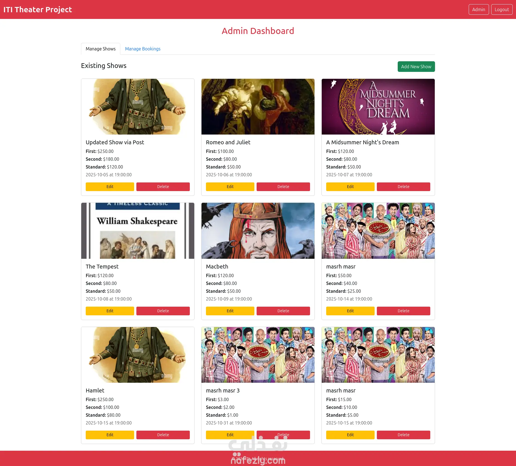This screenshot has width=516, height=466.
Task: Delete A Midsummer Night's Dream show
Action: click(x=404, y=187)
